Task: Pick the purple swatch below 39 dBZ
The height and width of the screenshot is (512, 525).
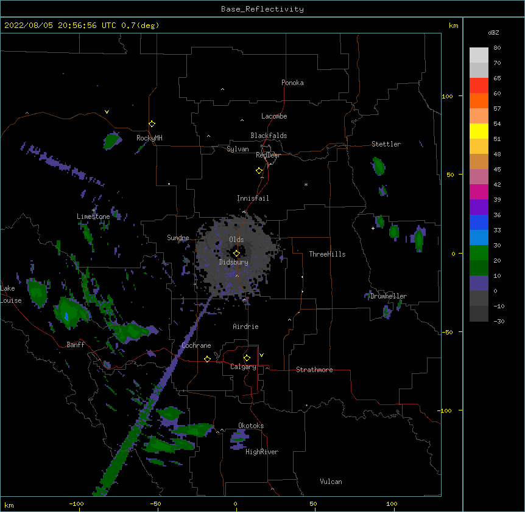Action: [x=479, y=207]
